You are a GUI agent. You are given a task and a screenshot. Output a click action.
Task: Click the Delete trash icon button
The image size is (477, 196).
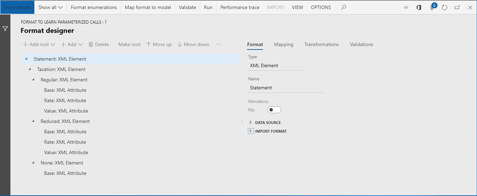point(99,44)
